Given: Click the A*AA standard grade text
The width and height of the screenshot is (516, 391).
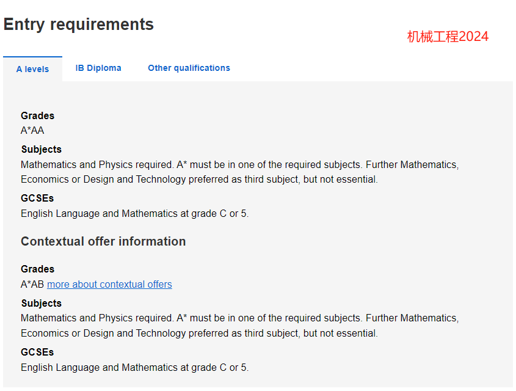Looking at the screenshot, I should [32, 131].
